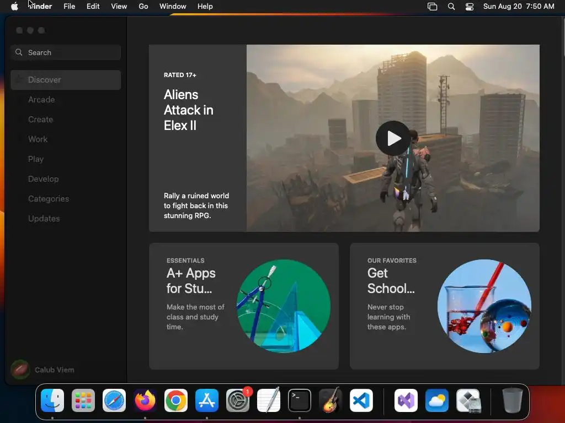The image size is (565, 423).
Task: Open Launchpad from the Dock
Action: pyautogui.click(x=83, y=400)
